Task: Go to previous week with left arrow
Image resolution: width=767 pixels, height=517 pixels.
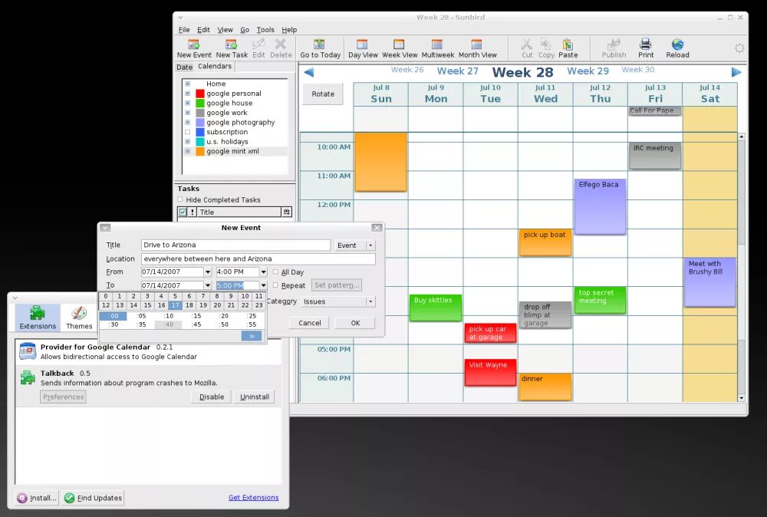Action: point(308,72)
